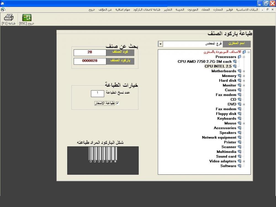Select the Video adapters tree row

point(223,161)
